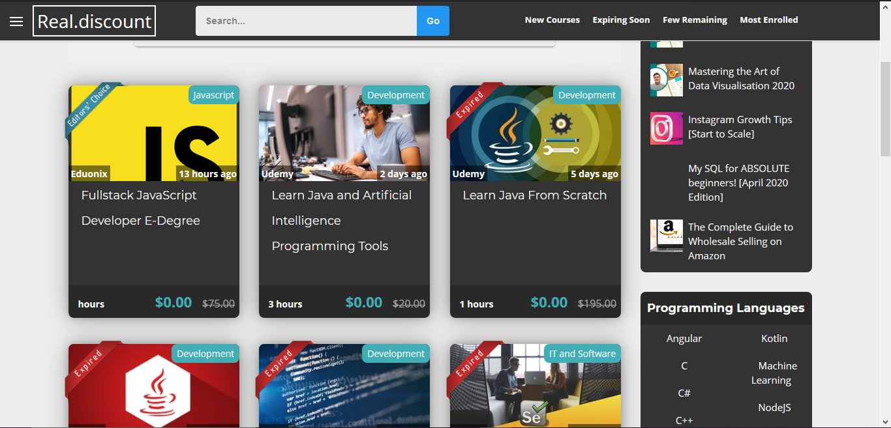Select C# language link

[x=684, y=393]
